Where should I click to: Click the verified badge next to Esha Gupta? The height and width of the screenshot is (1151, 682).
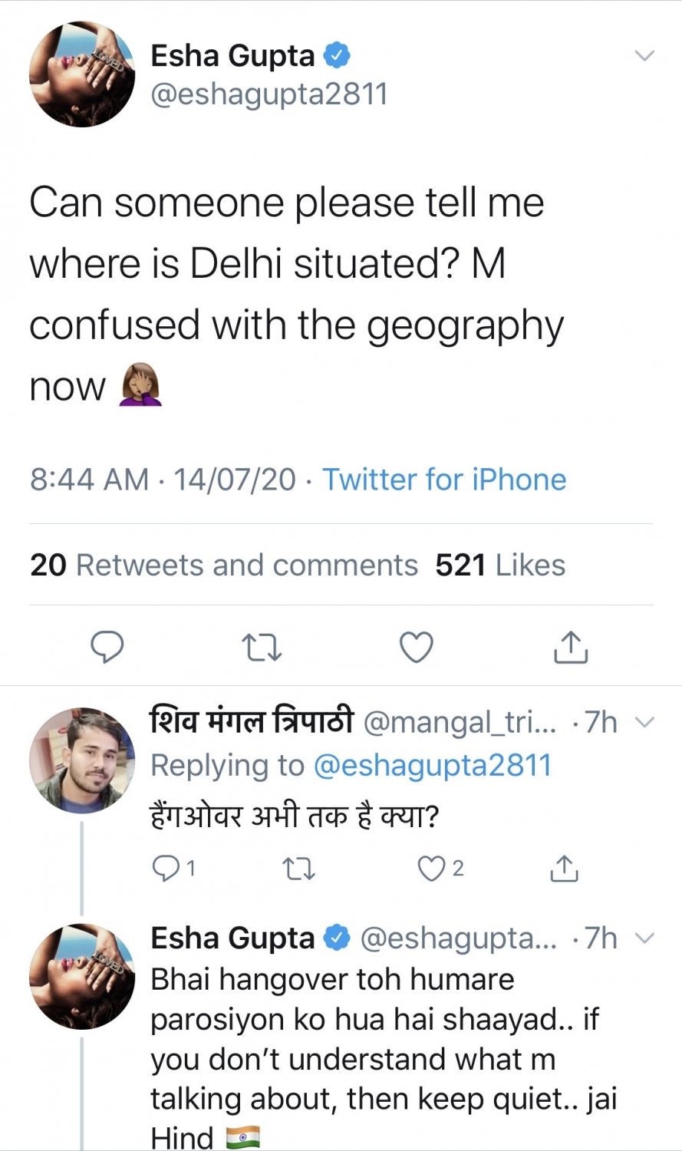(x=337, y=54)
